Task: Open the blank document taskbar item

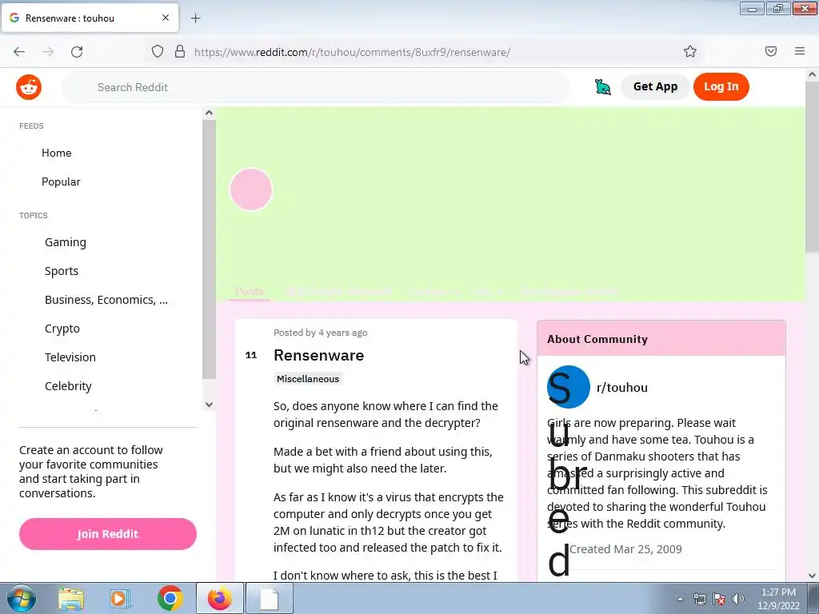Action: click(x=270, y=598)
